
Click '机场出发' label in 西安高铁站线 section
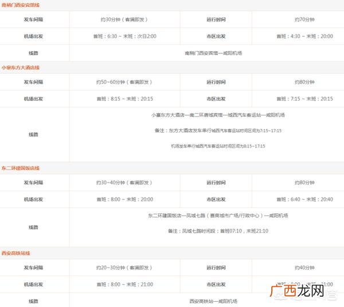coord(33,285)
